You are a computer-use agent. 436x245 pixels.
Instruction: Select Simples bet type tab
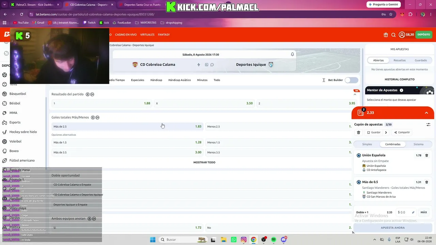[x=367, y=144]
